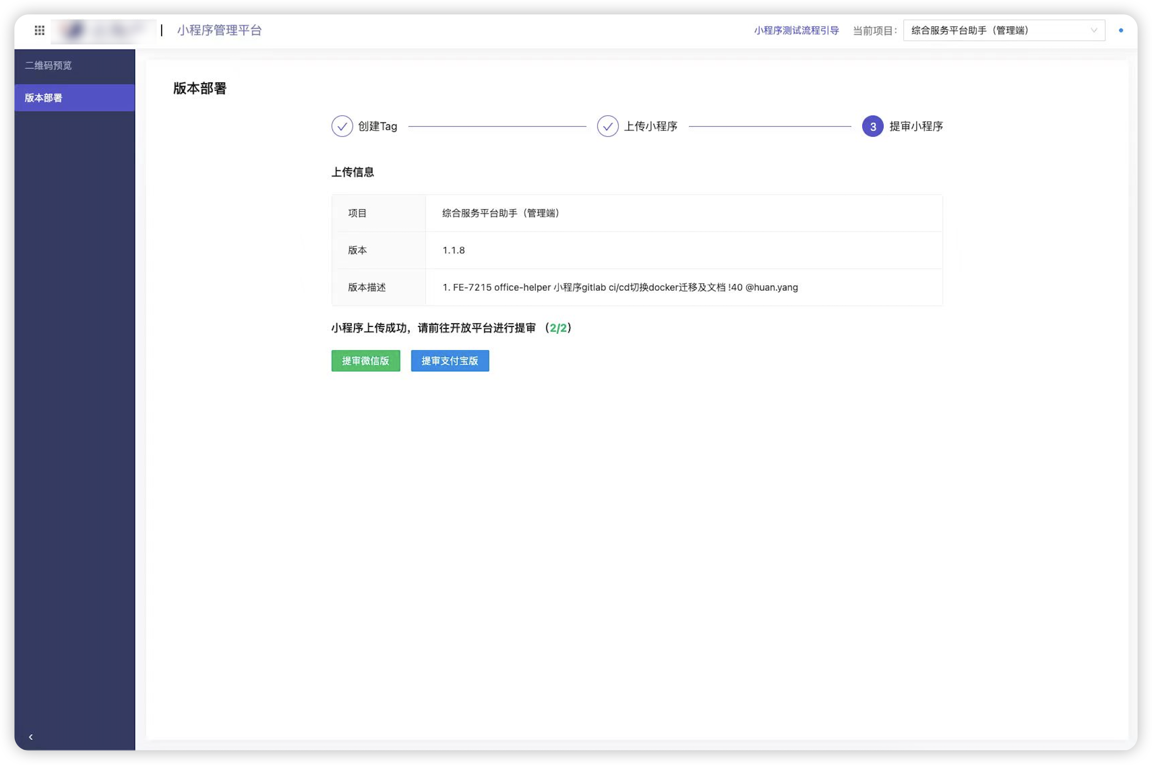Click the version description starting FE-7215
The height and width of the screenshot is (765, 1152).
pyautogui.click(x=620, y=287)
